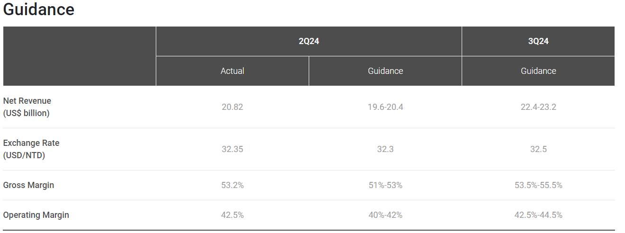Screen dimensions: 625x233
Task: Select the 53.2% actual gross margin cell
Action: click(x=232, y=185)
